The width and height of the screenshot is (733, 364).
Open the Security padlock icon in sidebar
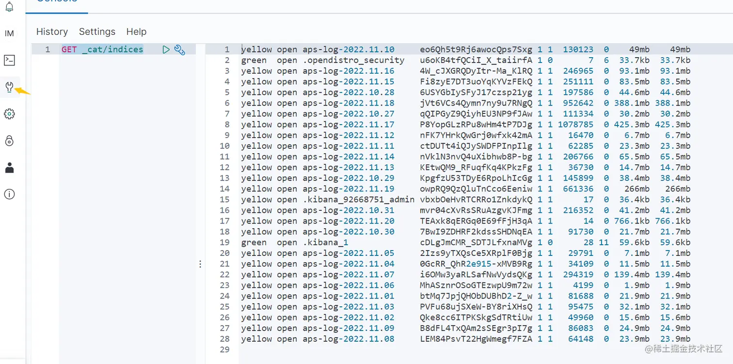9,141
